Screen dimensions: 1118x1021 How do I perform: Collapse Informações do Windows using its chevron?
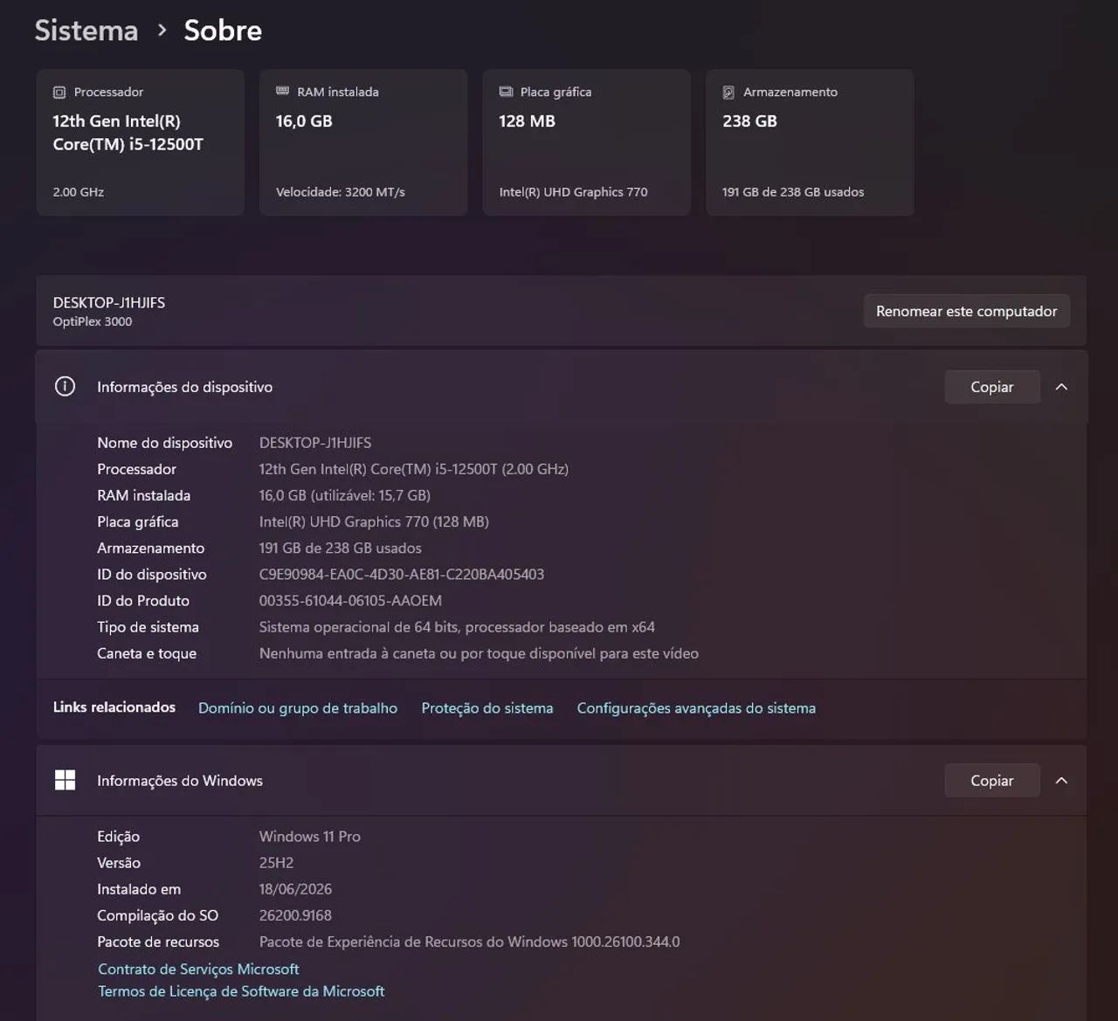click(1061, 781)
